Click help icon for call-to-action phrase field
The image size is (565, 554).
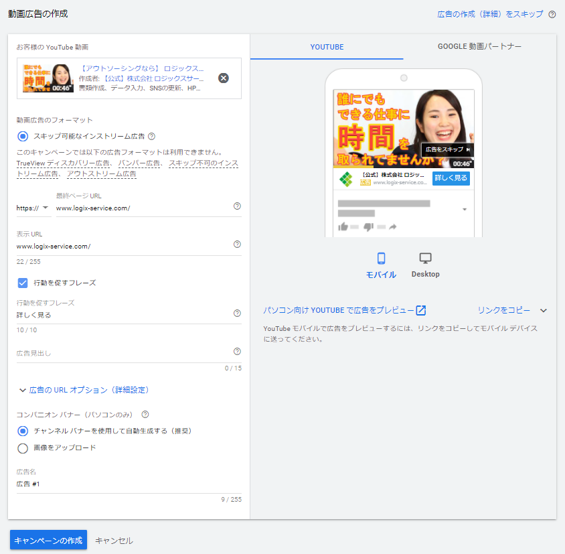237,313
